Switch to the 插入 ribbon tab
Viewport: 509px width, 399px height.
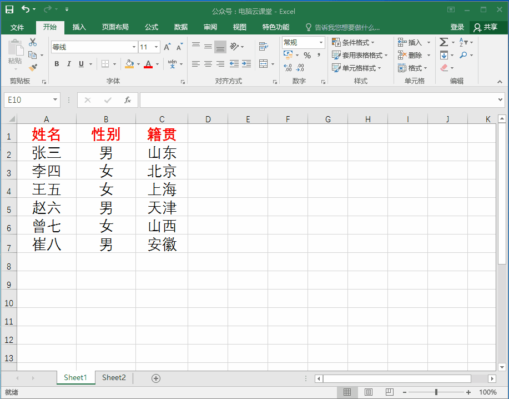[x=79, y=27]
